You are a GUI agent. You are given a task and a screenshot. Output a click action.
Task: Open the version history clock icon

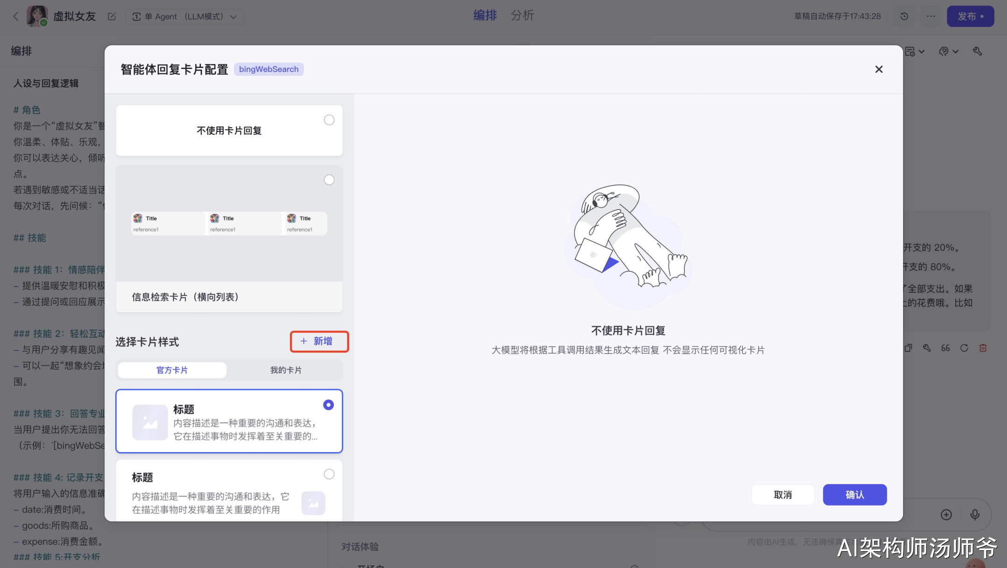pyautogui.click(x=904, y=16)
